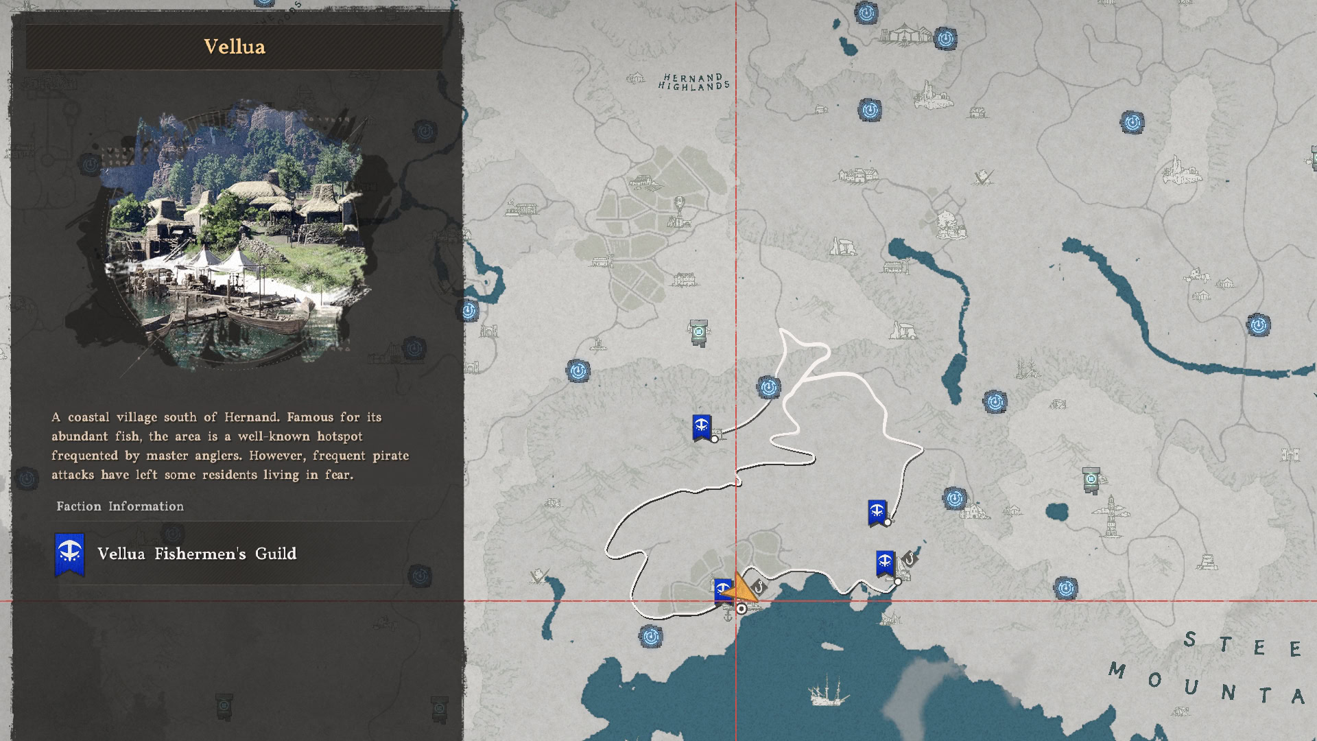Select the waypoint on the coast southwest of Vellua

(651, 637)
